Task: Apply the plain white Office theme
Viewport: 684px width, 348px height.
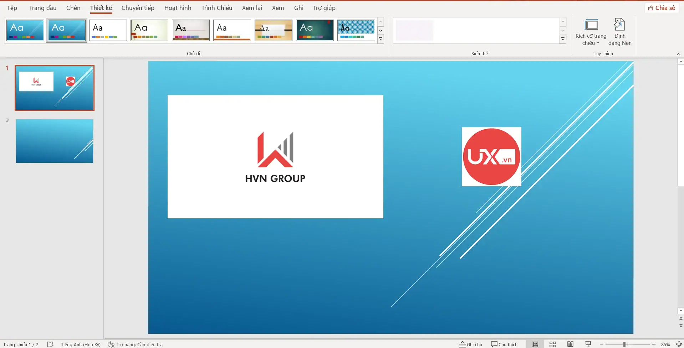Action: pyautogui.click(x=108, y=30)
